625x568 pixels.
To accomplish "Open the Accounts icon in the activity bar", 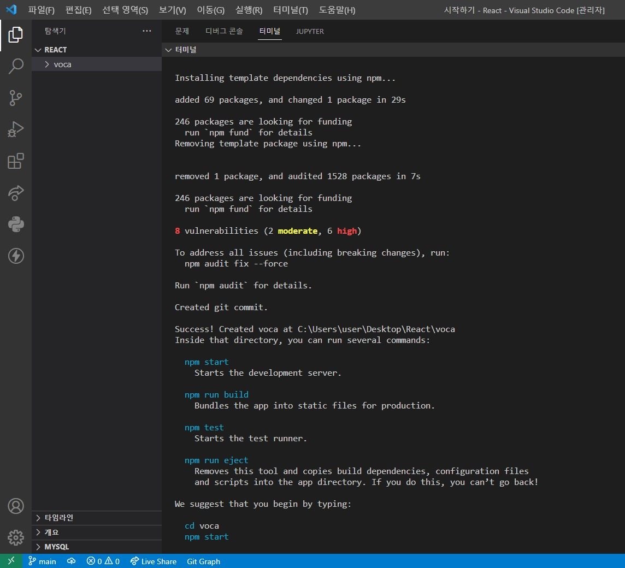I will pyautogui.click(x=15, y=506).
